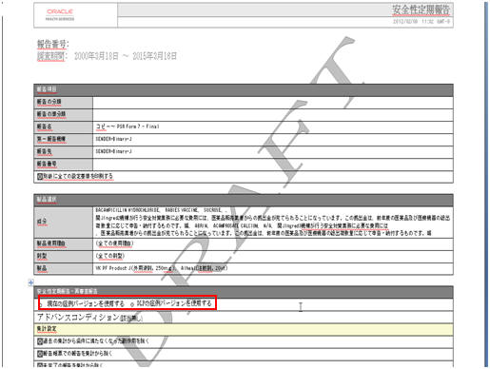The image size is (490, 369).
Task: Click the empty 報告の分類 value cell
Action: point(273,102)
